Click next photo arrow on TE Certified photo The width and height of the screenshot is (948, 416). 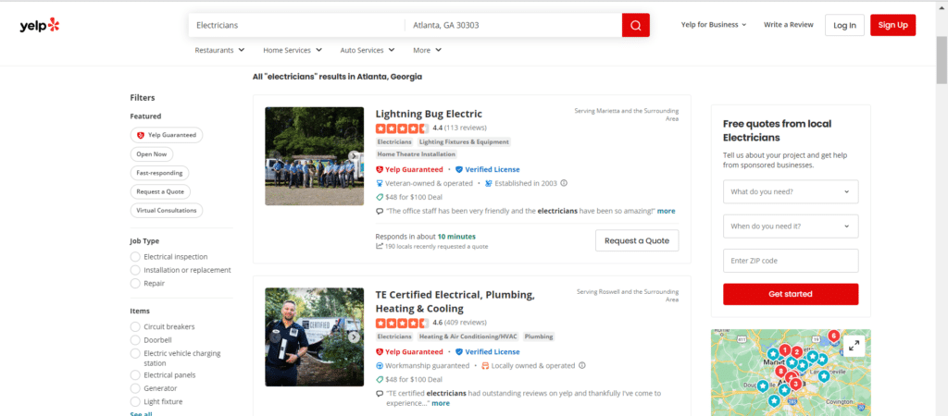click(x=354, y=336)
